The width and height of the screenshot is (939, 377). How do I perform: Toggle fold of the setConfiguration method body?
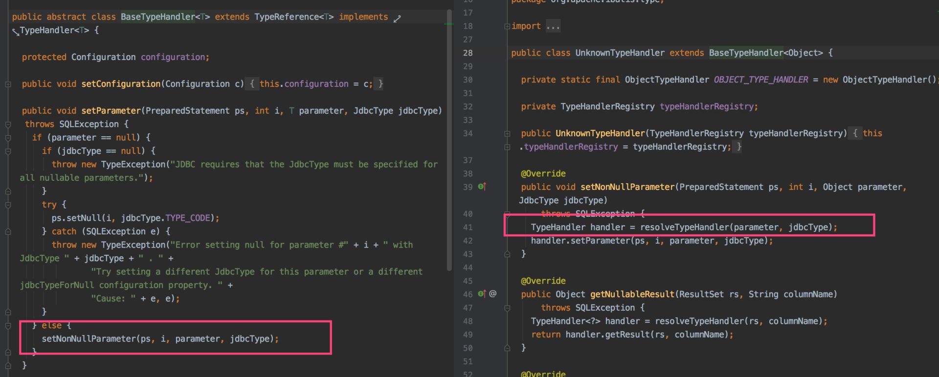pyautogui.click(x=8, y=84)
